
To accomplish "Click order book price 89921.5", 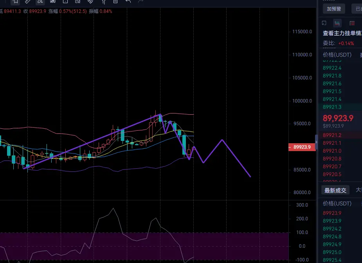I will [332, 92].
